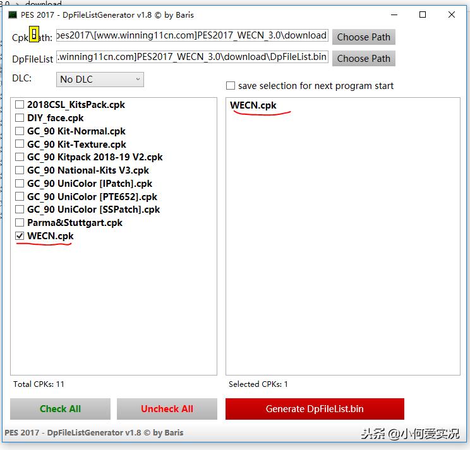Image resolution: width=470 pixels, height=450 pixels.
Task: Select GC_90 UniColor [PTE652].cpk checkbox
Action: 20,196
